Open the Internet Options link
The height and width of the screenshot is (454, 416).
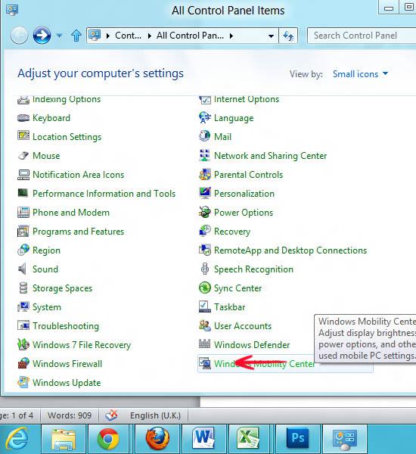[247, 99]
